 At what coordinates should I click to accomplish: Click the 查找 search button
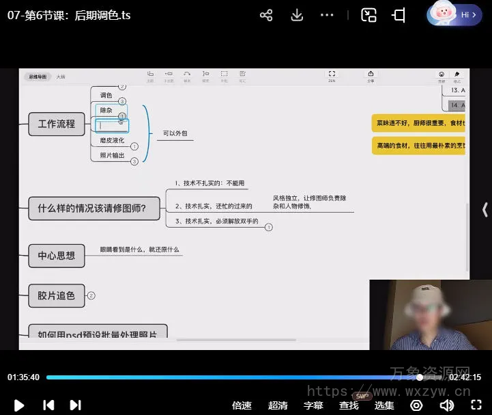coord(349,405)
